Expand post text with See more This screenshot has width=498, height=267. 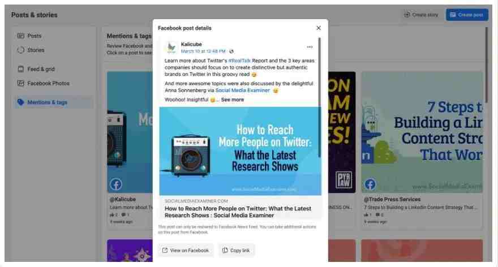[x=233, y=100]
